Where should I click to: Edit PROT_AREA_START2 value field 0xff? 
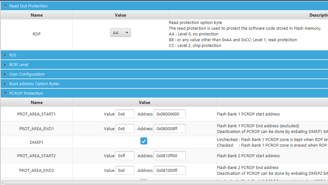point(125,156)
